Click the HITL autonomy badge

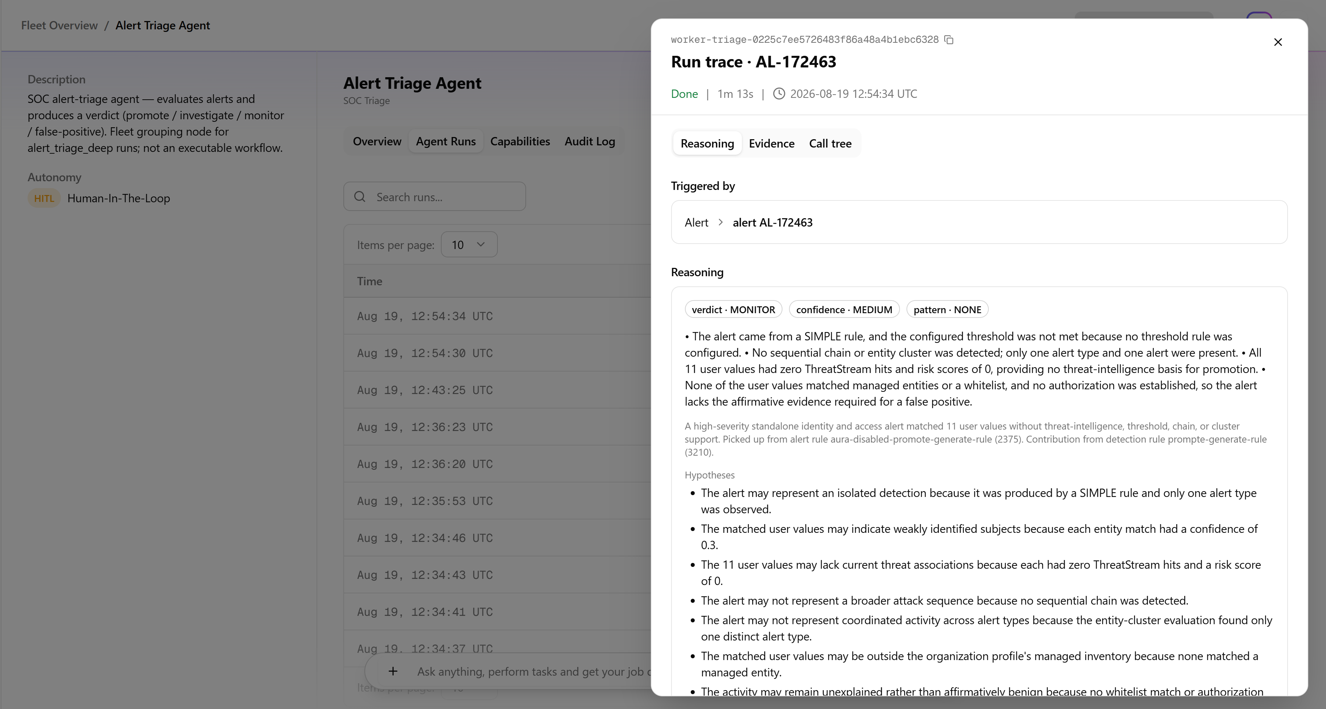pyautogui.click(x=44, y=198)
